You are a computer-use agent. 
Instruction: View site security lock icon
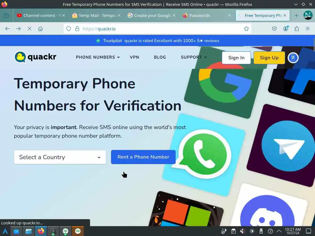(77, 29)
